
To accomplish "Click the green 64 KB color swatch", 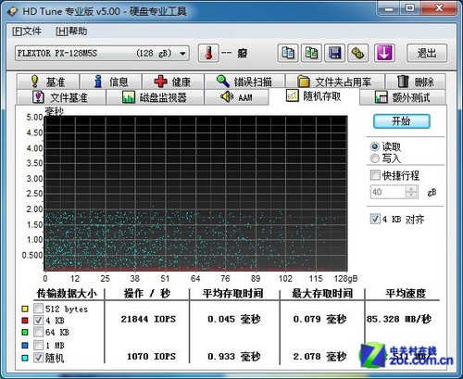I will pos(25,333).
